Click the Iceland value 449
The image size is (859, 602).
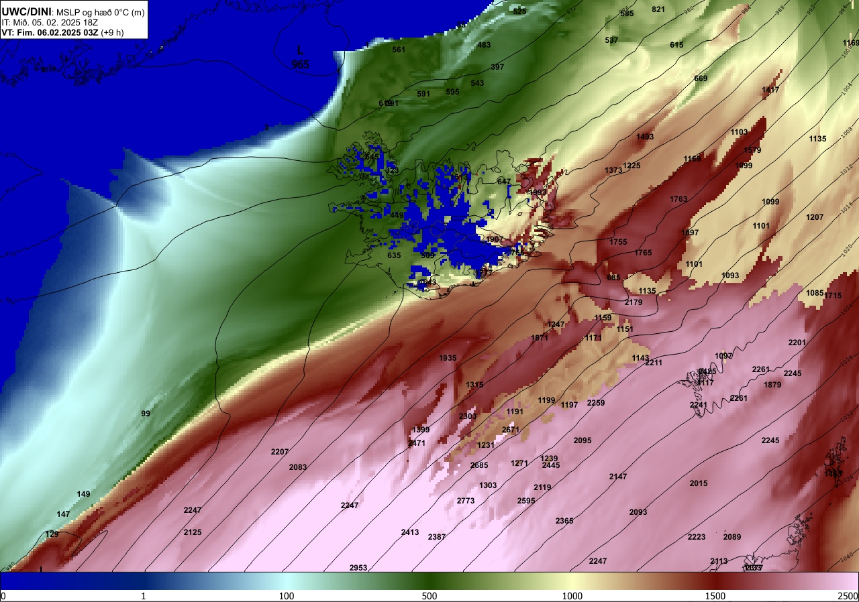tap(397, 215)
